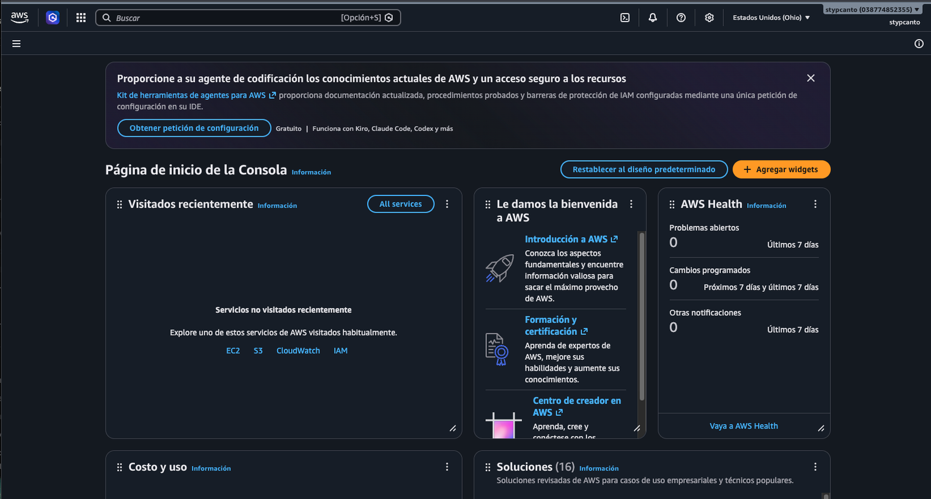This screenshot has height=499, width=931.
Task: Grab the drag handle of AWS Health widget
Action: [x=672, y=205]
